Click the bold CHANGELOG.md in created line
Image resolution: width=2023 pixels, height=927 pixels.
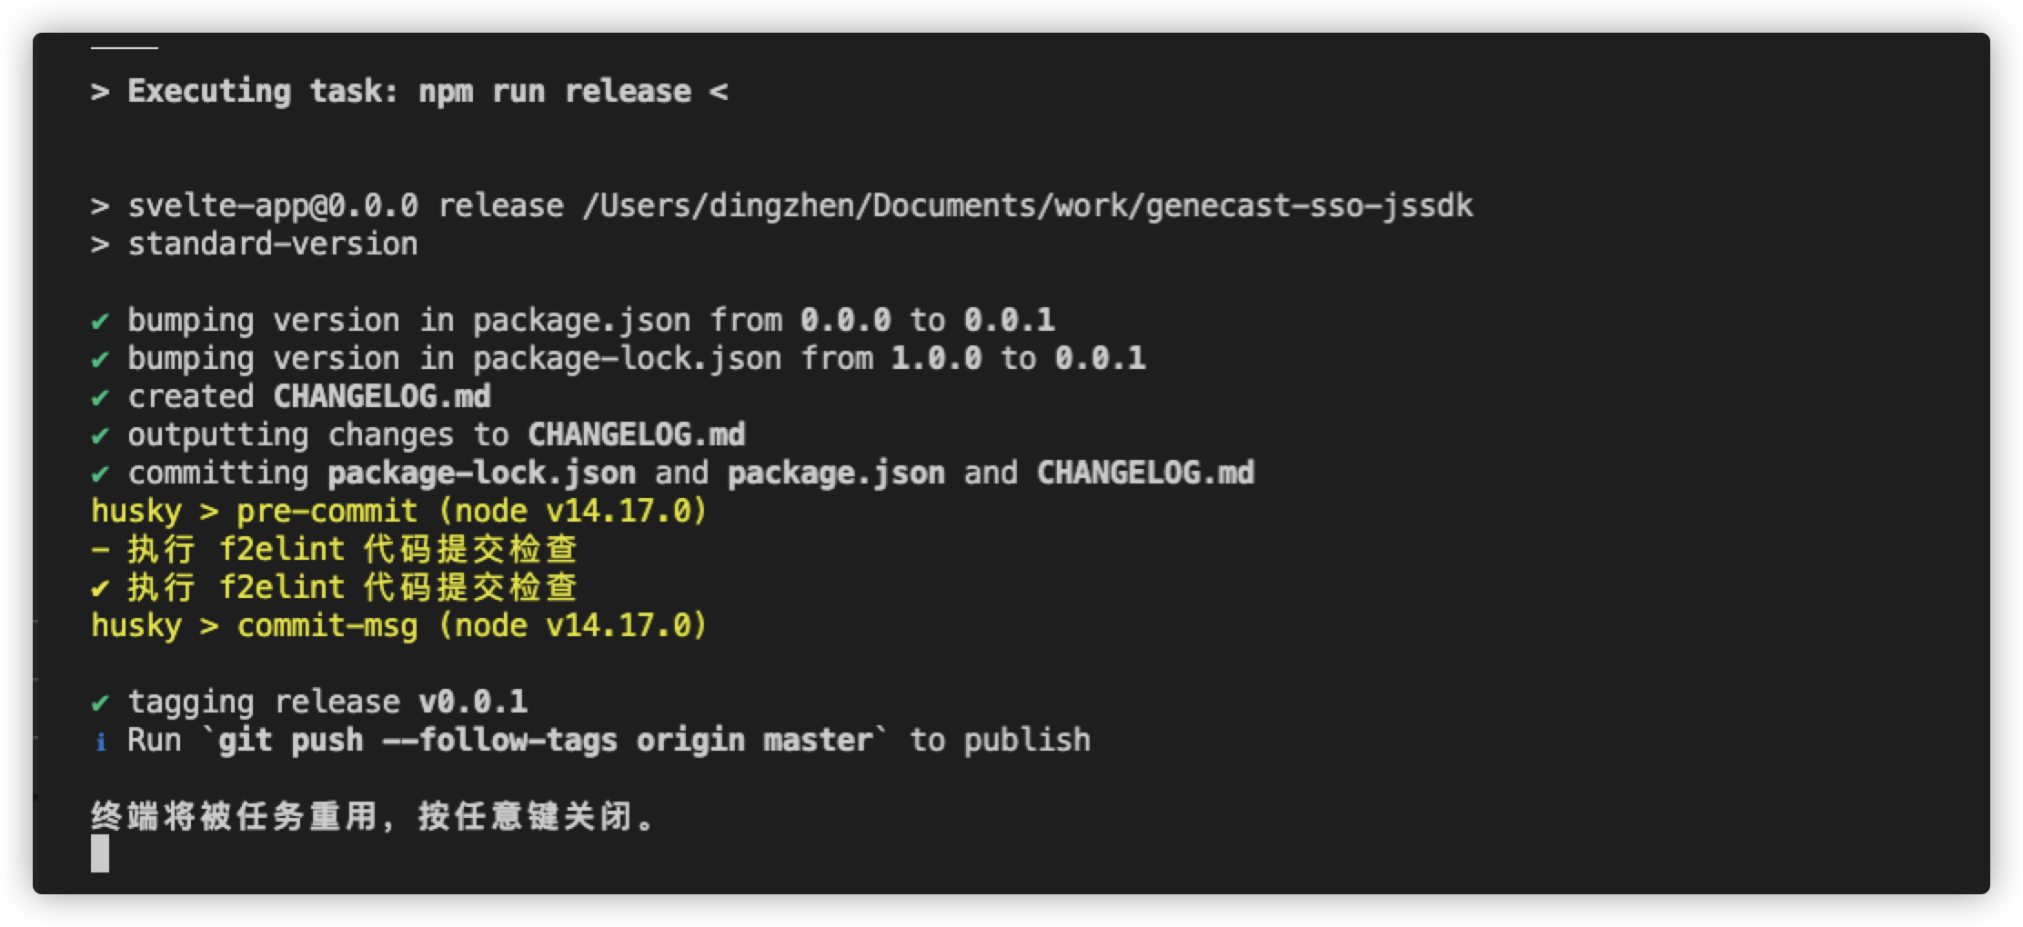pyautogui.click(x=382, y=396)
